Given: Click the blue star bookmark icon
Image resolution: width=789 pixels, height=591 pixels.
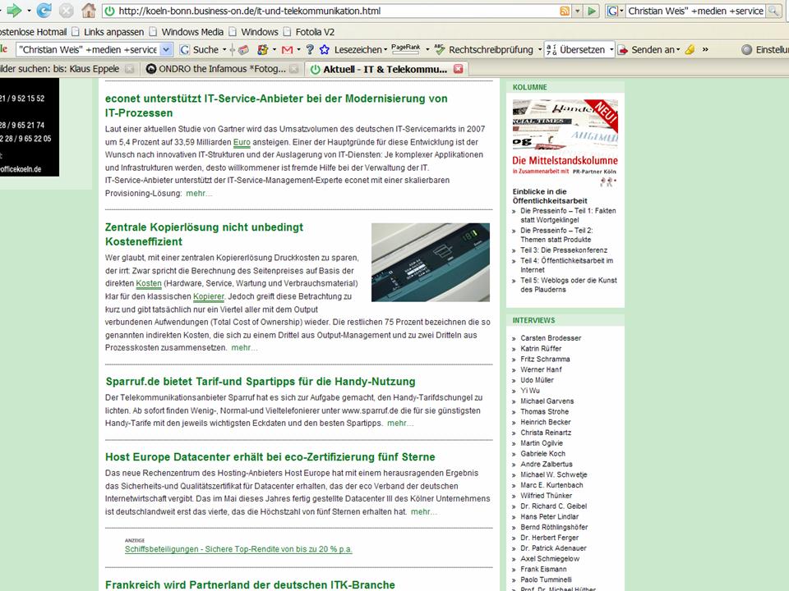Looking at the screenshot, I should pyautogui.click(x=325, y=49).
